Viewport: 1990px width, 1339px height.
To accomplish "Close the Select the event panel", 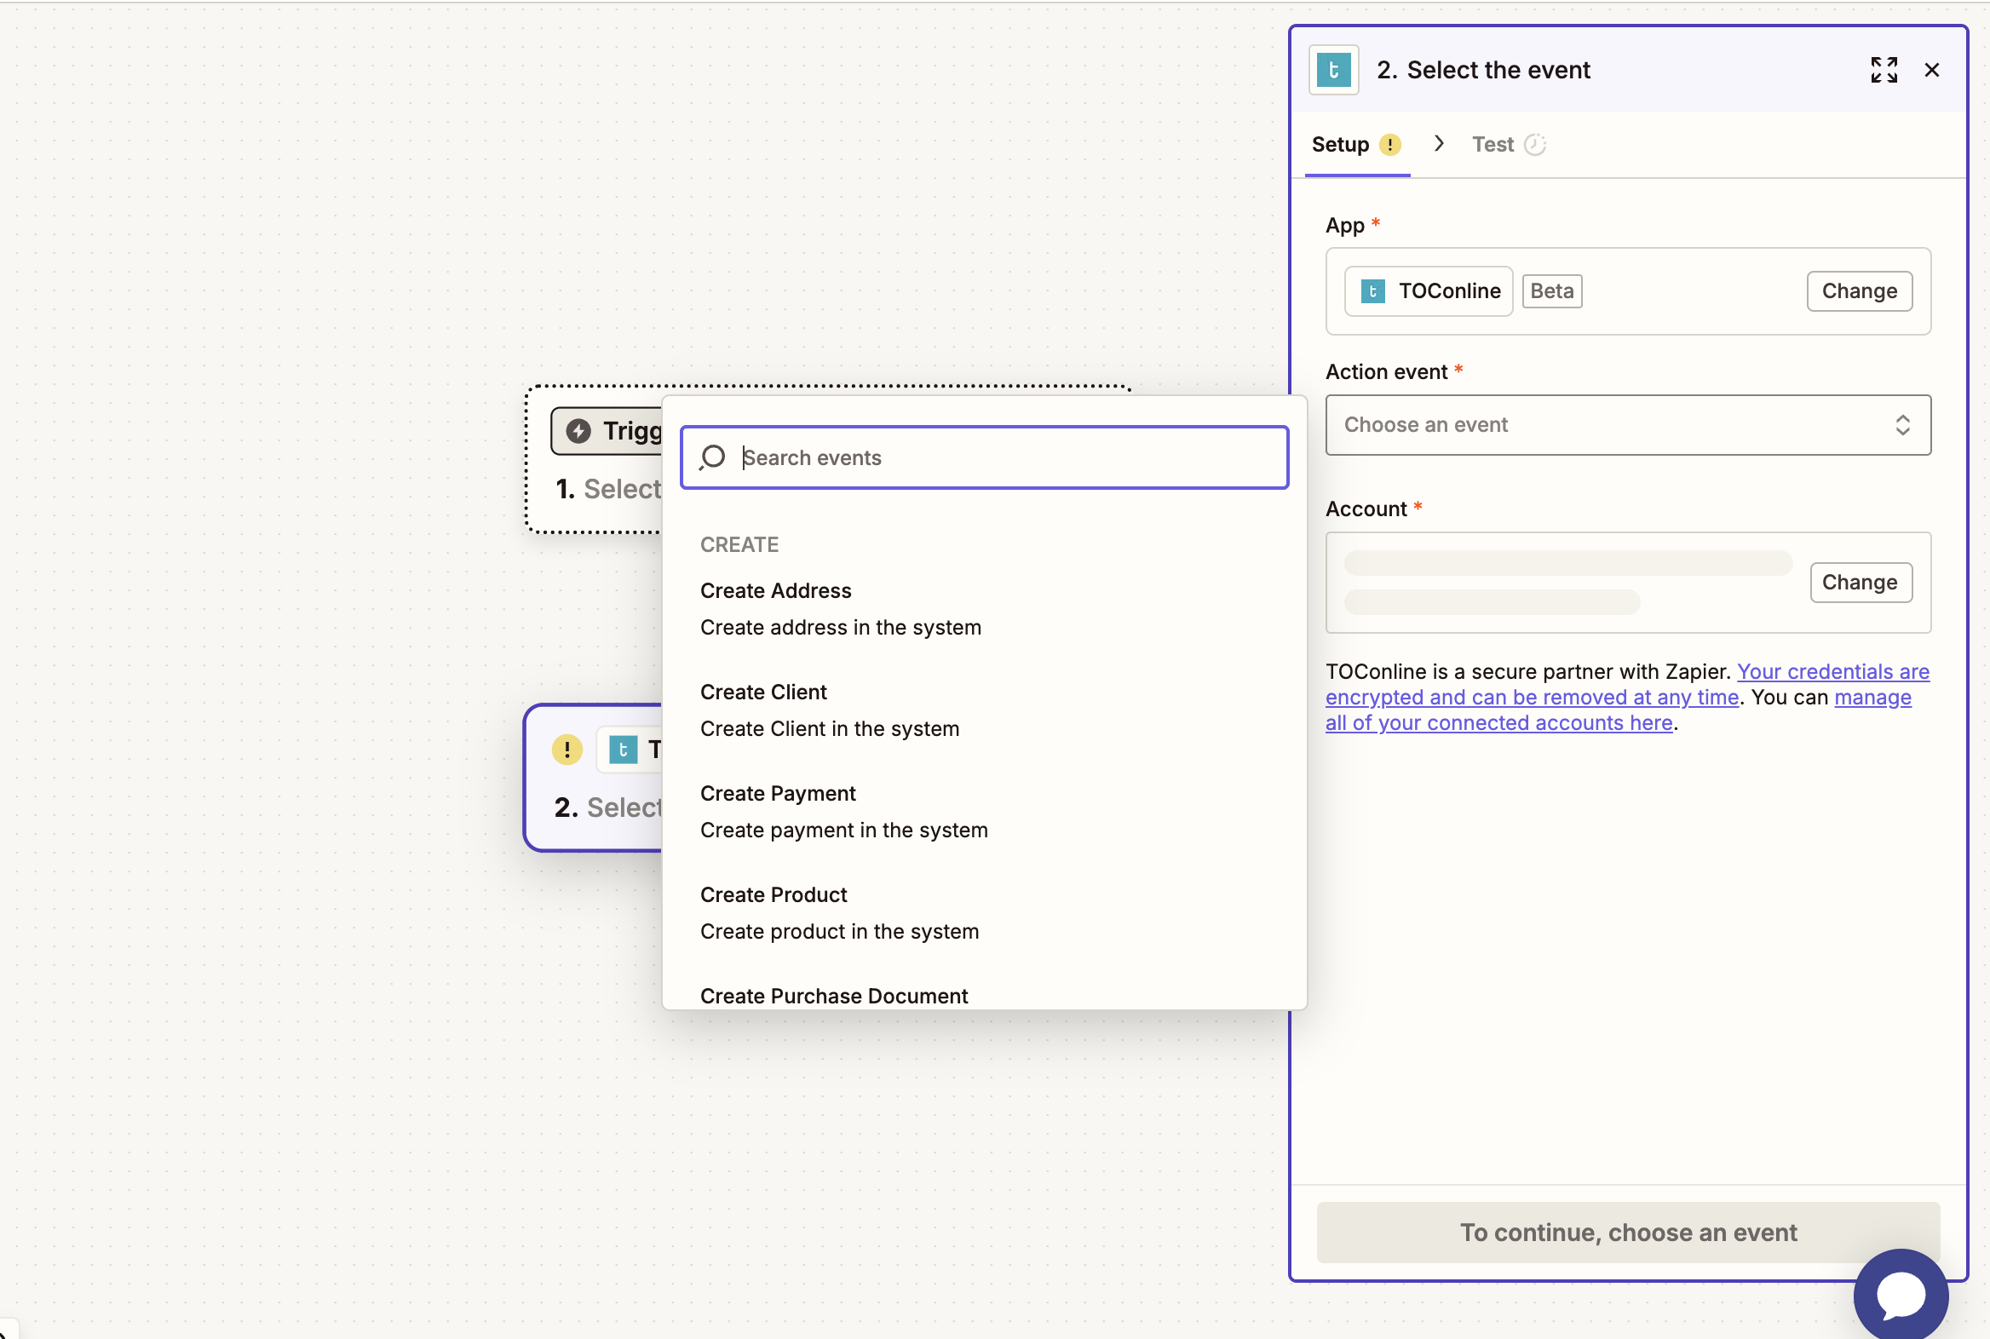I will click(1931, 70).
